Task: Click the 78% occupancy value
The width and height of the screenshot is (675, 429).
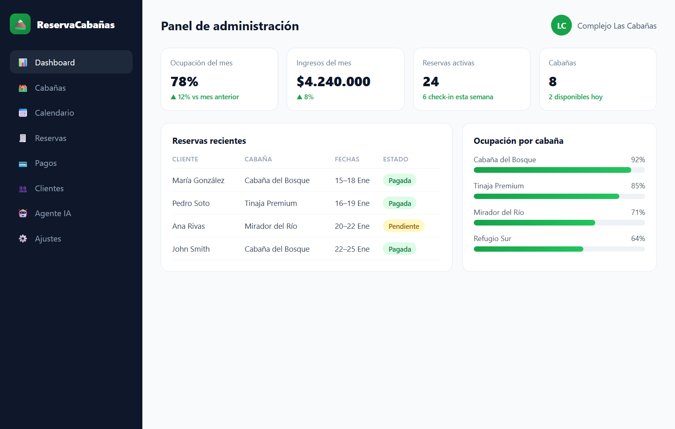Action: (x=184, y=82)
